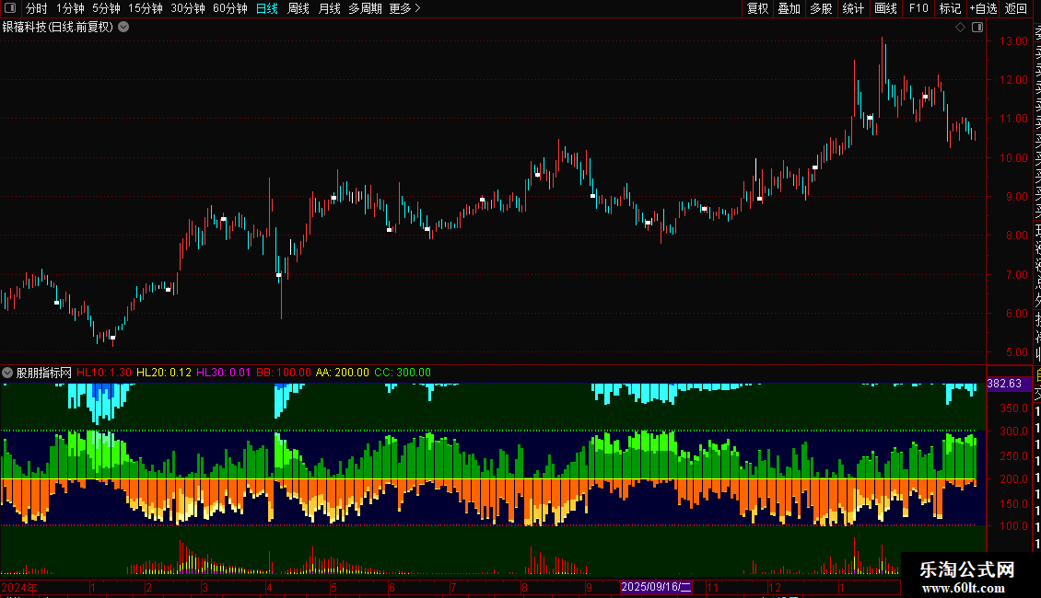
Task: Open the 标记 marking tool
Action: [x=950, y=8]
